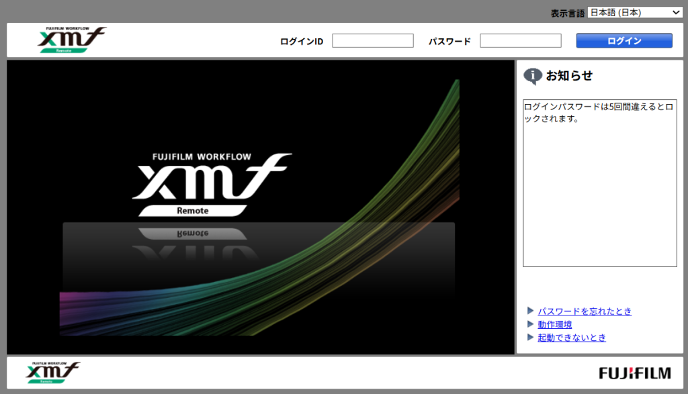Click the ログインID input field

(372, 41)
